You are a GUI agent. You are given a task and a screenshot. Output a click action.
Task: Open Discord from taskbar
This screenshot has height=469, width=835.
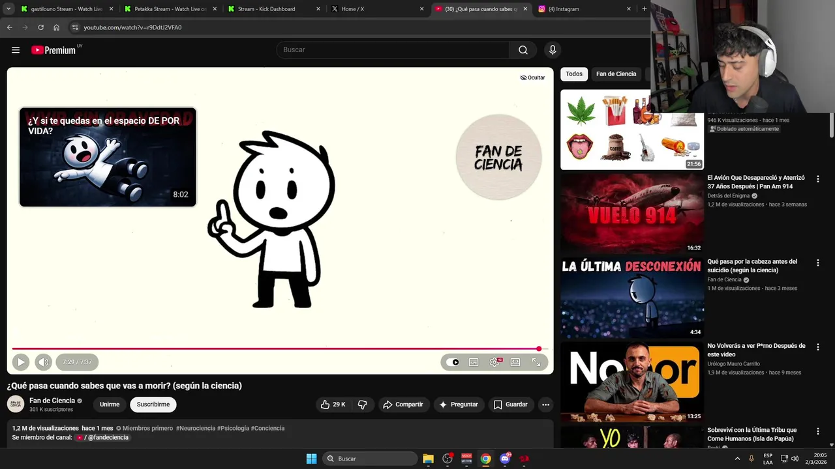pos(505,459)
